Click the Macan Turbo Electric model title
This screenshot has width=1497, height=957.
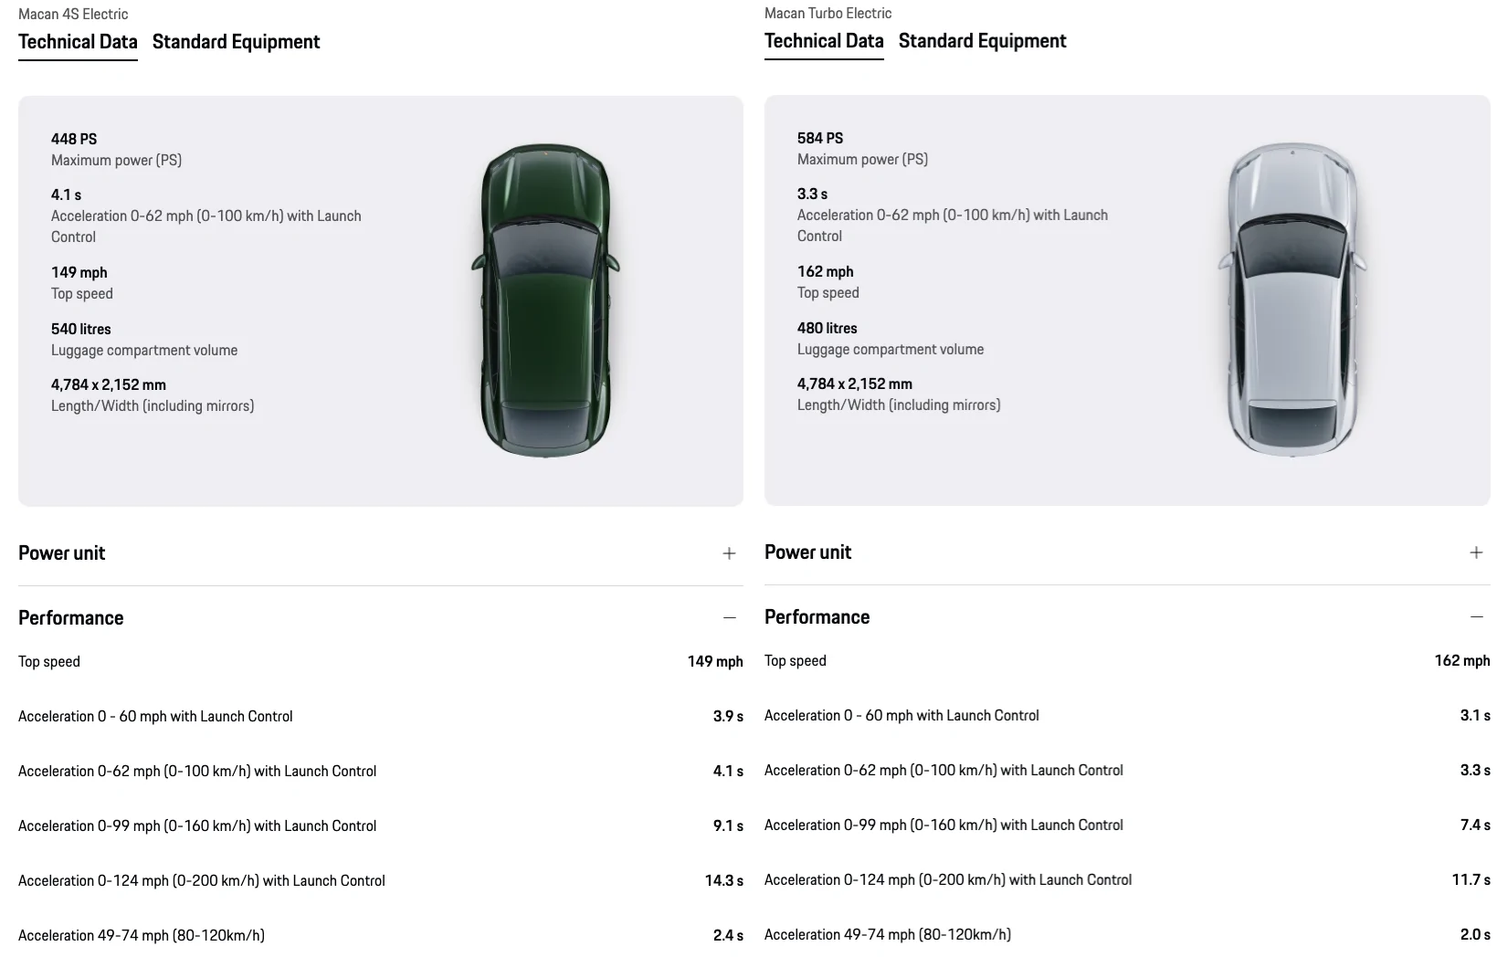[828, 13]
